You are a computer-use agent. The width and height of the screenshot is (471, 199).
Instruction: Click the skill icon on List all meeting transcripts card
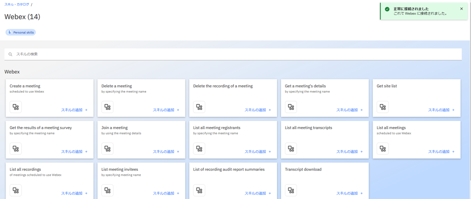tap(291, 148)
